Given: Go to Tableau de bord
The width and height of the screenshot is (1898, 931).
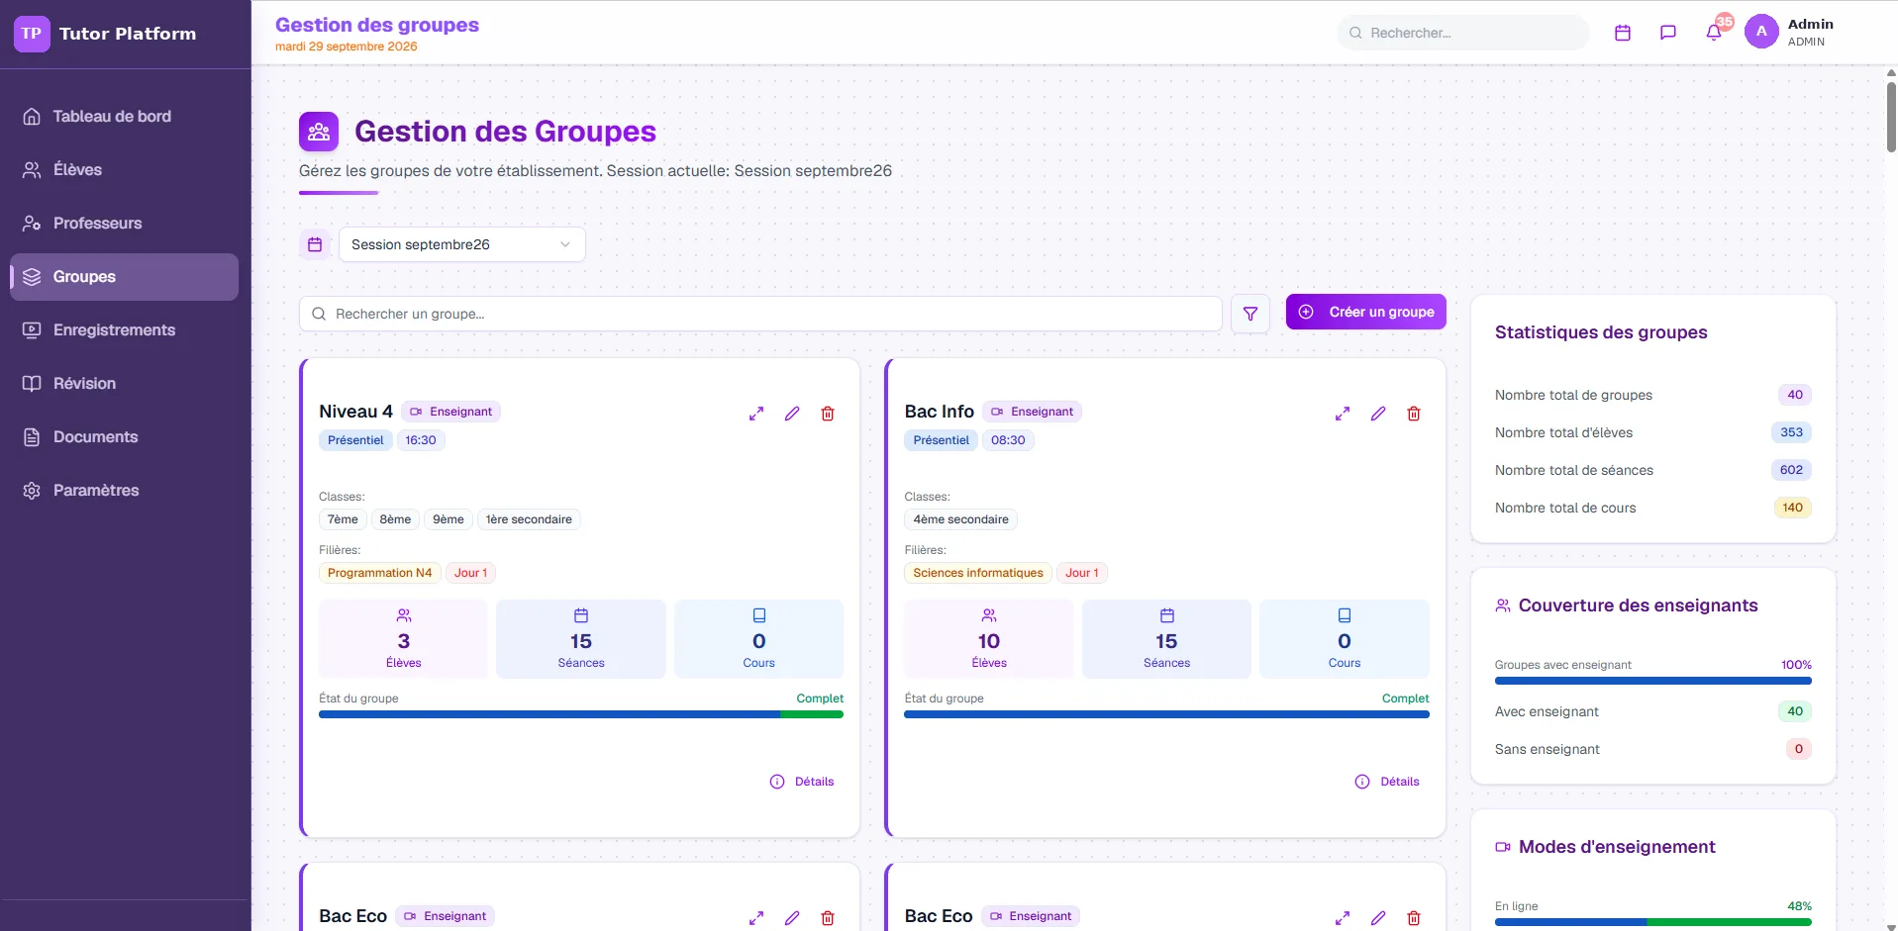Looking at the screenshot, I should [124, 117].
